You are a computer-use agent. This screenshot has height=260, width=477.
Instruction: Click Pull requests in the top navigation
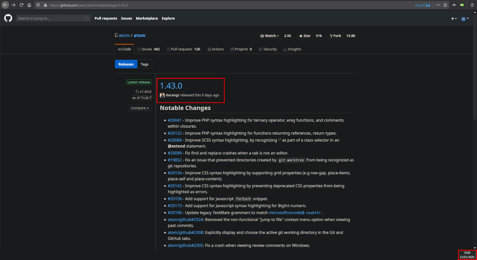click(106, 18)
